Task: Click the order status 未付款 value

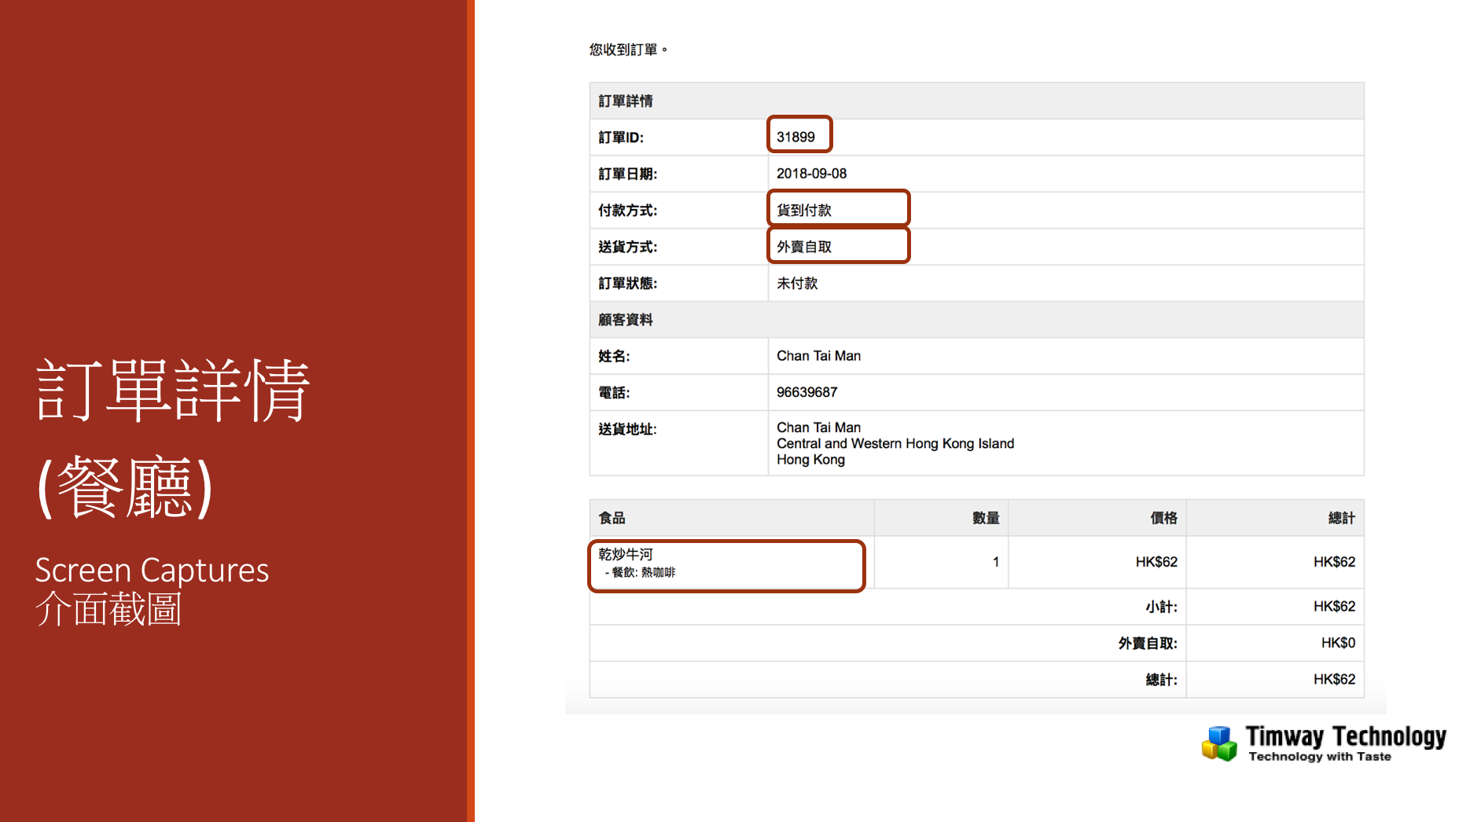Action: (x=797, y=283)
